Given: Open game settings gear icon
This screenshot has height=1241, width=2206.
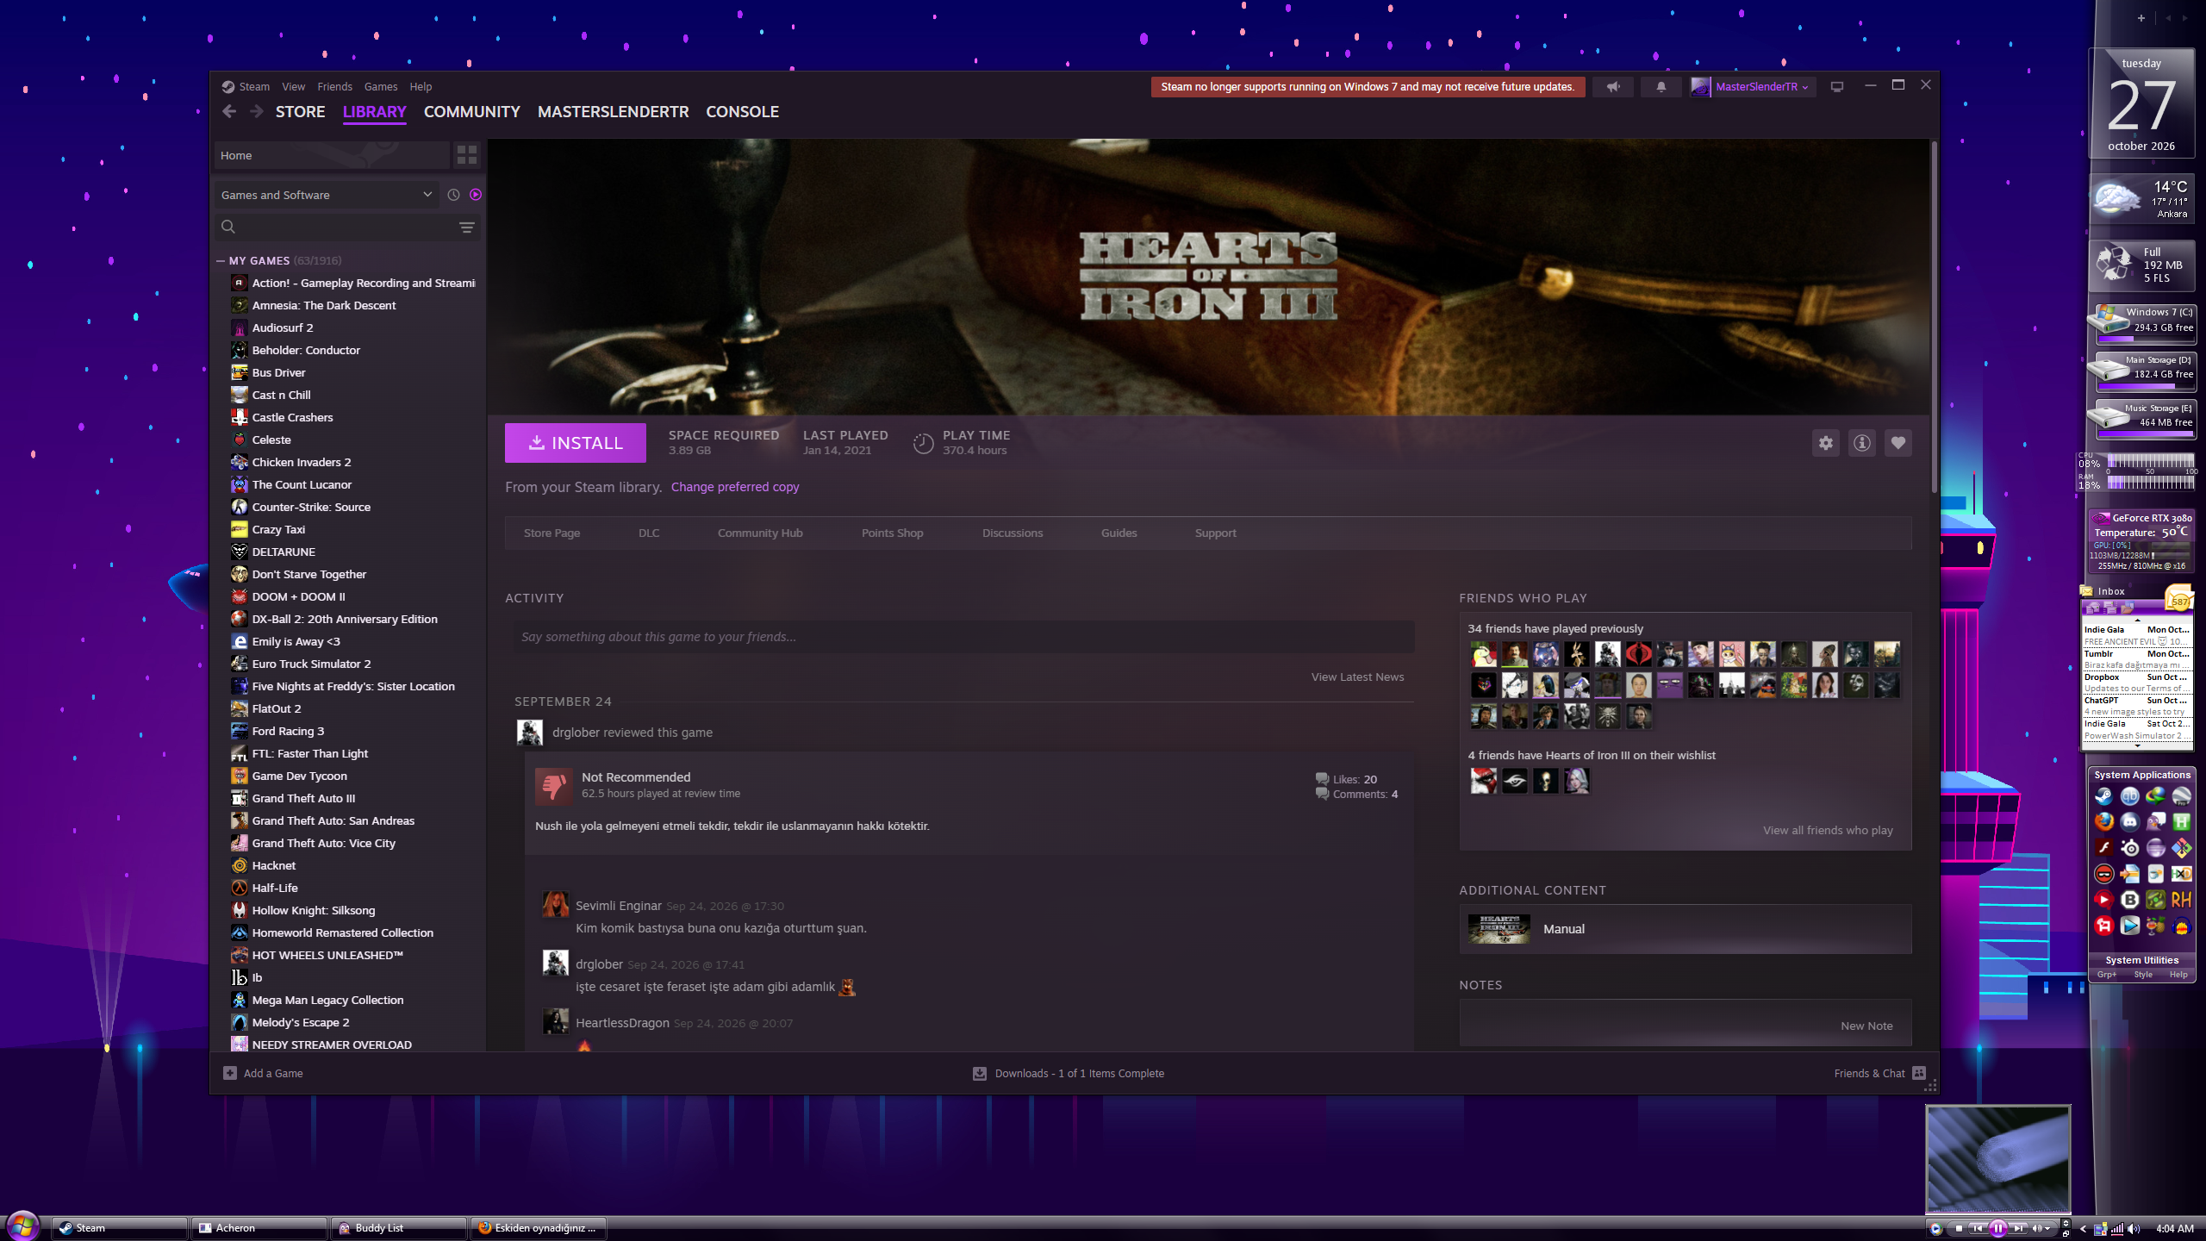Looking at the screenshot, I should (1825, 443).
